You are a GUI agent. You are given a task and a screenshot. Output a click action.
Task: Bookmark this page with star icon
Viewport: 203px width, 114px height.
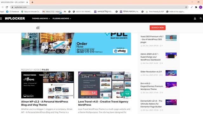click(186, 7)
